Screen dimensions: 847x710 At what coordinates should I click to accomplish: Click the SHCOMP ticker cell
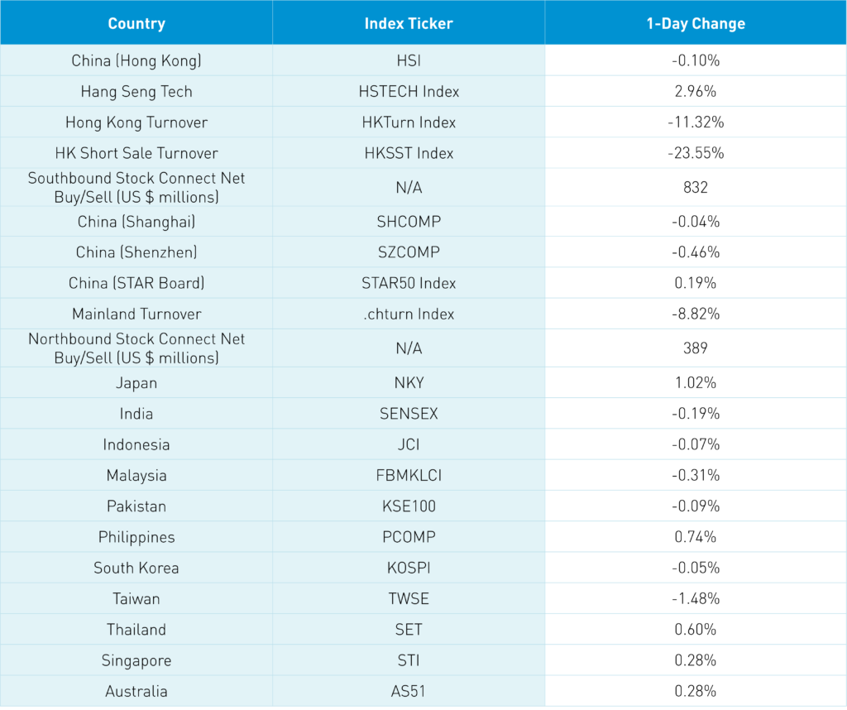pyautogui.click(x=409, y=222)
